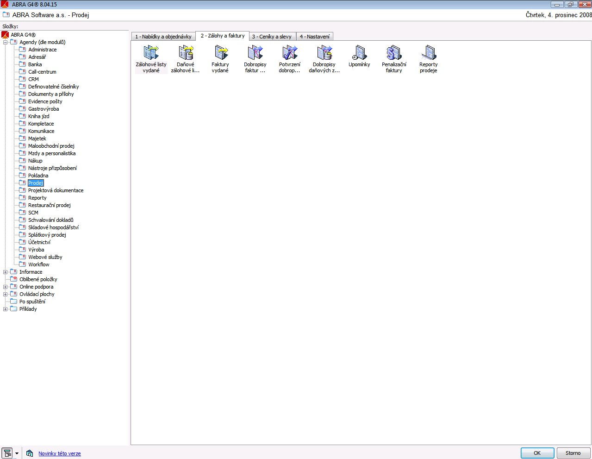Open the Penalizační faktury icon
The height and width of the screenshot is (459, 592).
tap(394, 53)
